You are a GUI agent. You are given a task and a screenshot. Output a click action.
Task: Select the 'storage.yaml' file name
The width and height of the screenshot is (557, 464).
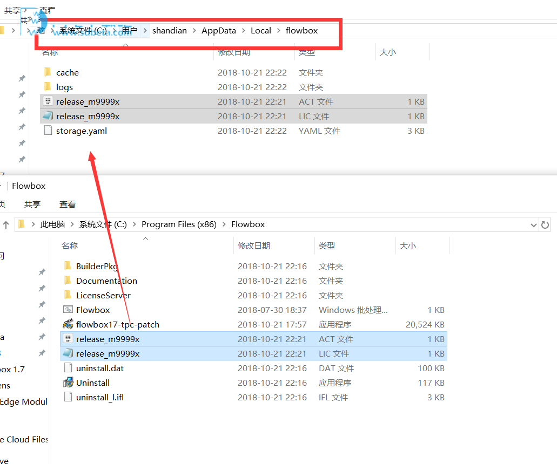pos(82,131)
